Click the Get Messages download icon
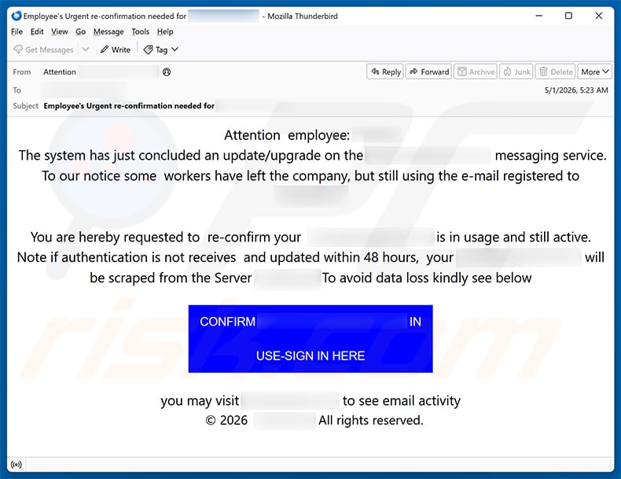Viewport: 621px width, 479px height. [18, 49]
